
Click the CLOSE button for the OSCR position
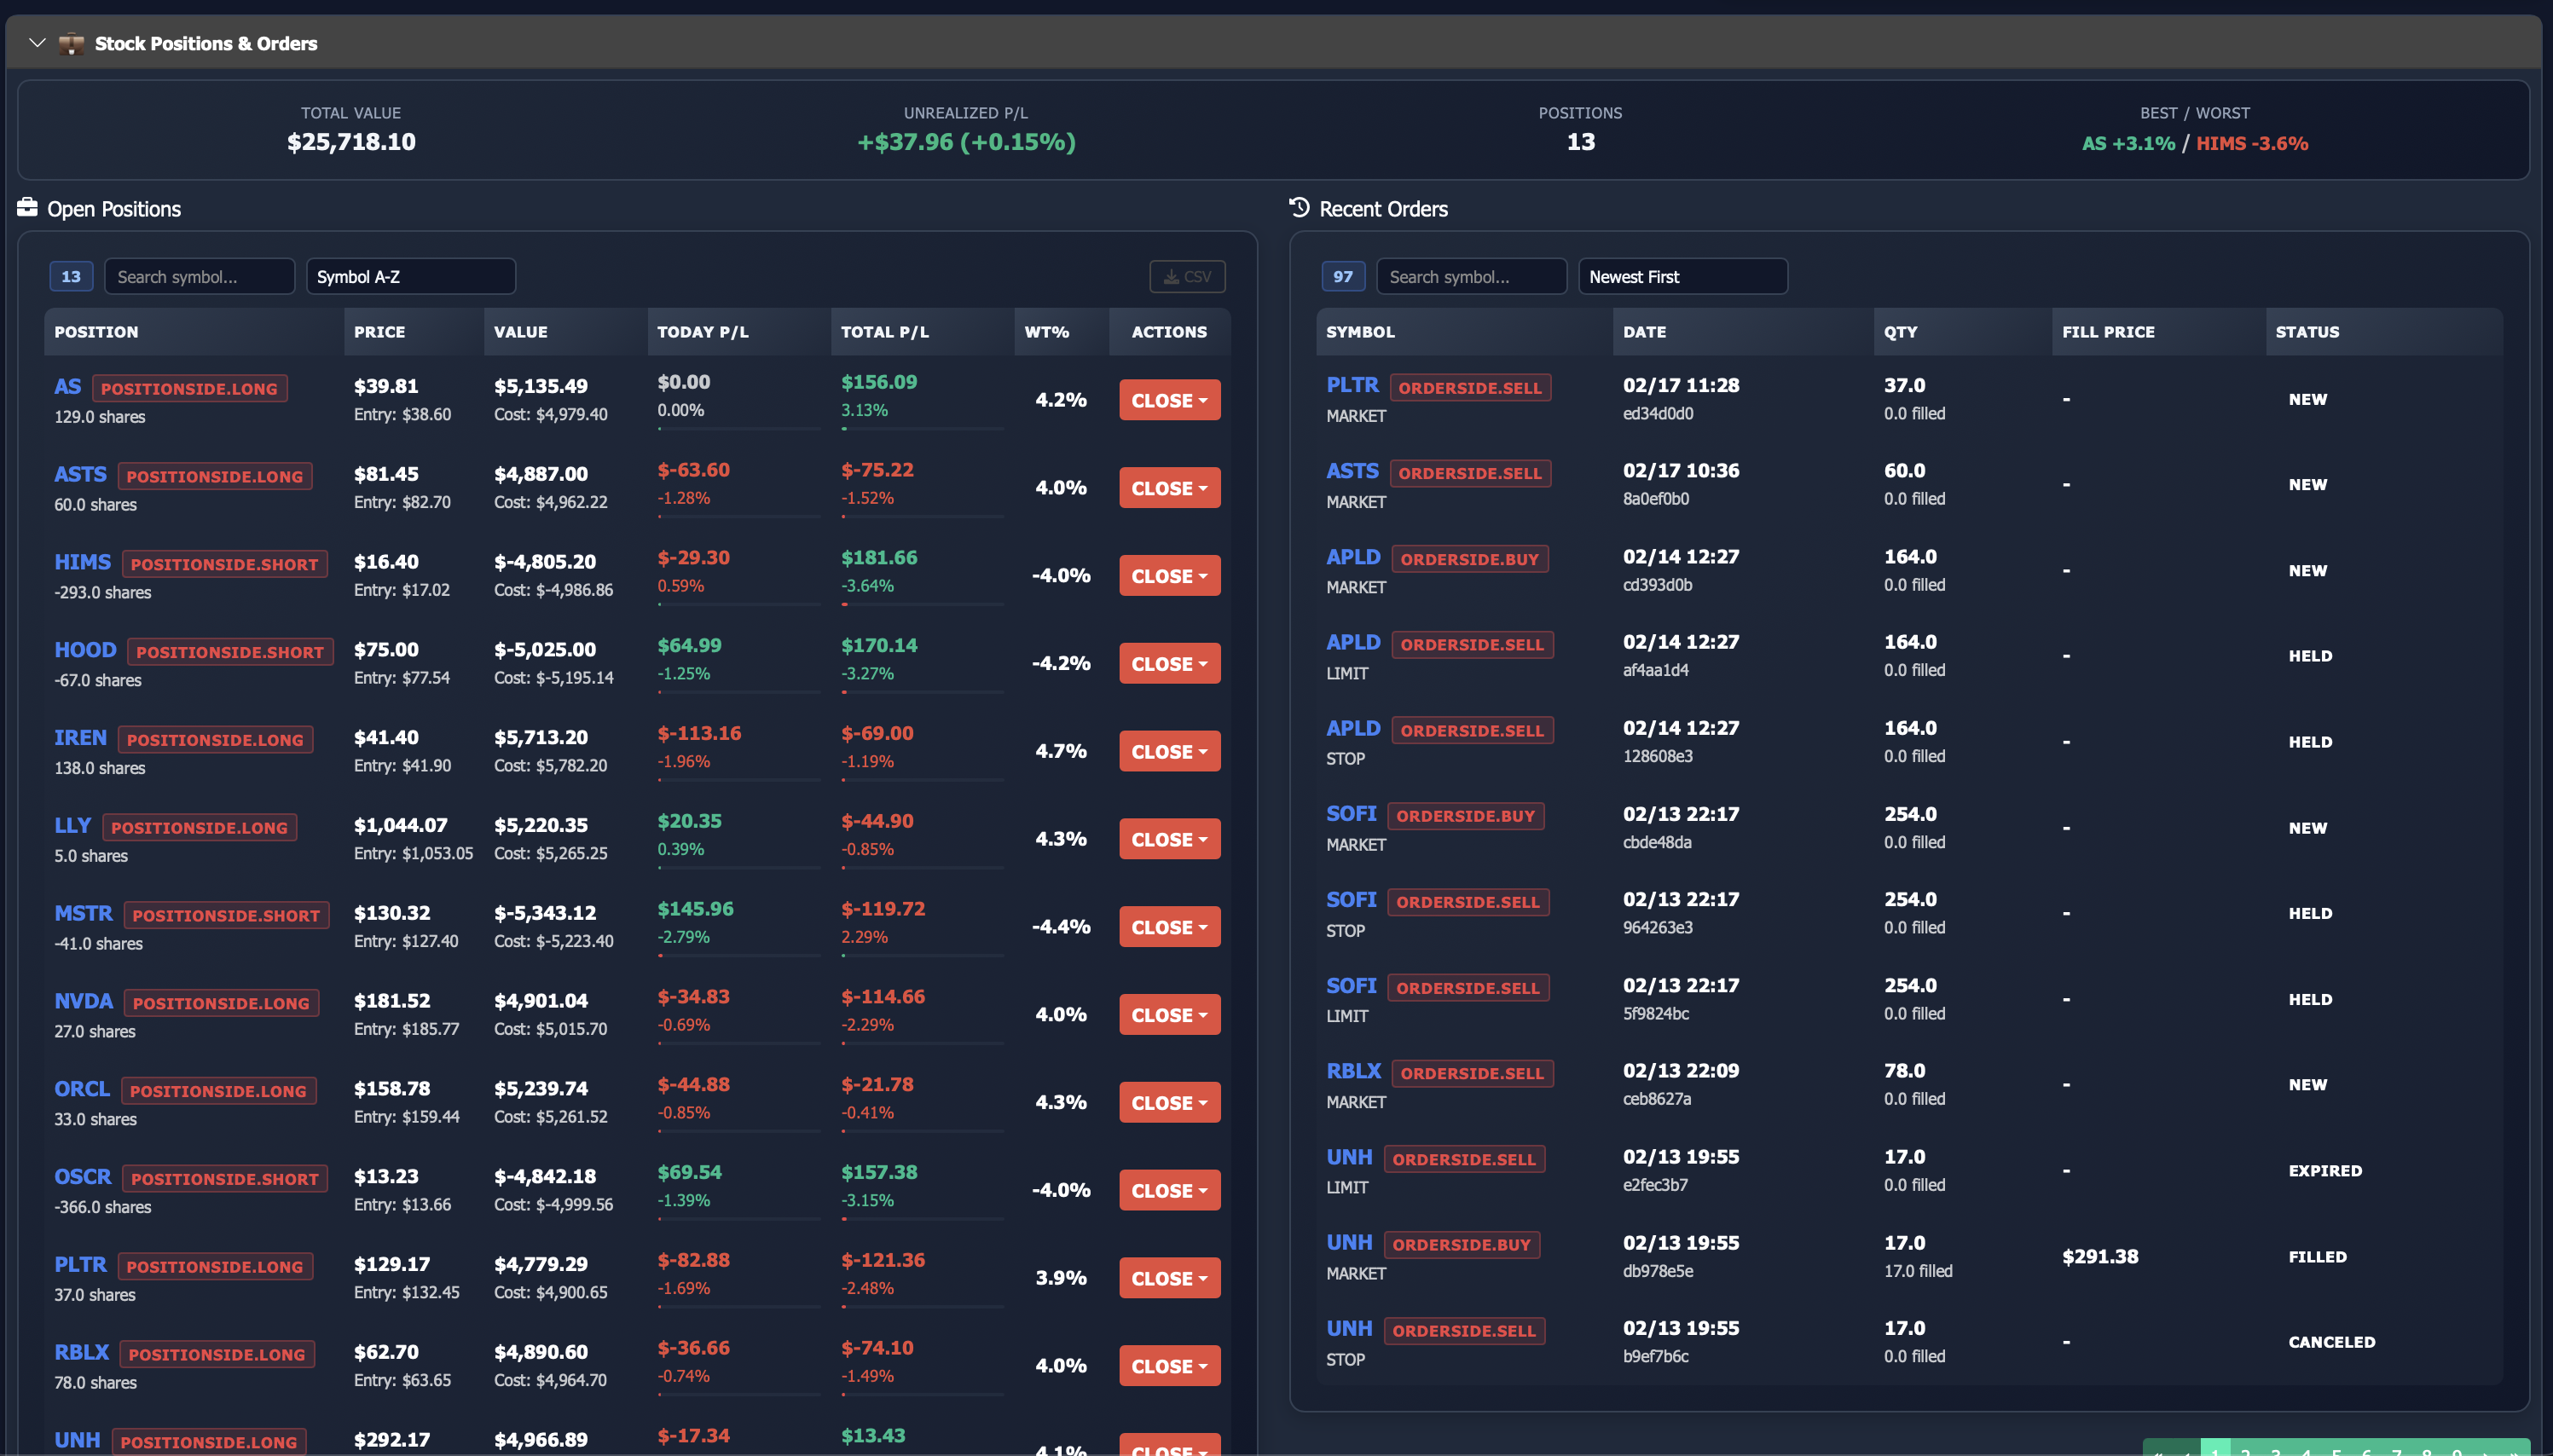click(x=1169, y=1190)
